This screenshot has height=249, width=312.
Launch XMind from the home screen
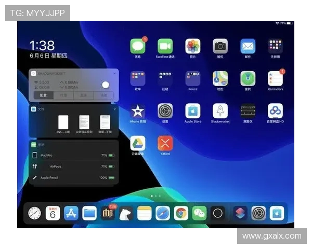pyautogui.click(x=165, y=143)
